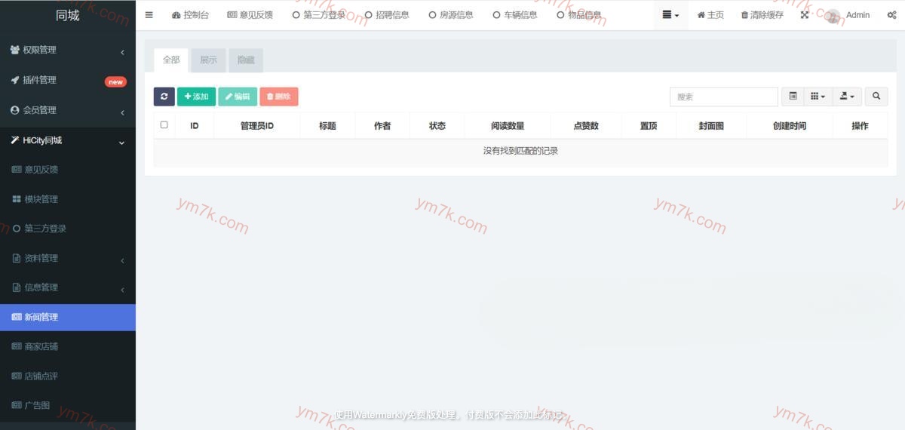The image size is (905, 430).
Task: Open the settings gears icon
Action: (891, 15)
